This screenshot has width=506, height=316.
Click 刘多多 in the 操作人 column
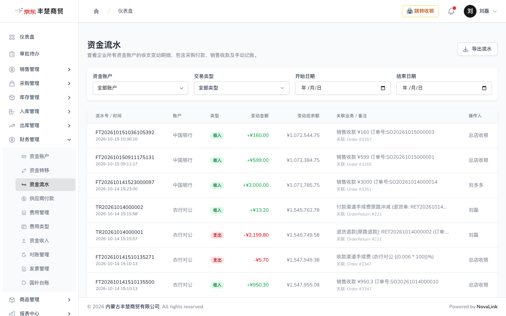coord(476,185)
